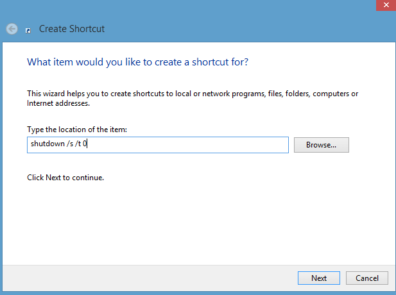The image size is (396, 295).
Task: Click the word 'shutdown' in the field
Action: (47, 144)
